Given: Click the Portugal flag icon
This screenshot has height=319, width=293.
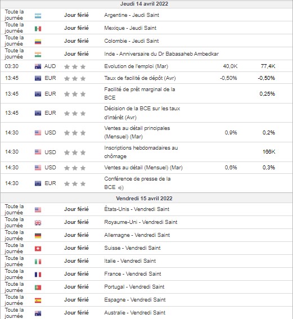Looking at the screenshot, I should [x=38, y=287].
